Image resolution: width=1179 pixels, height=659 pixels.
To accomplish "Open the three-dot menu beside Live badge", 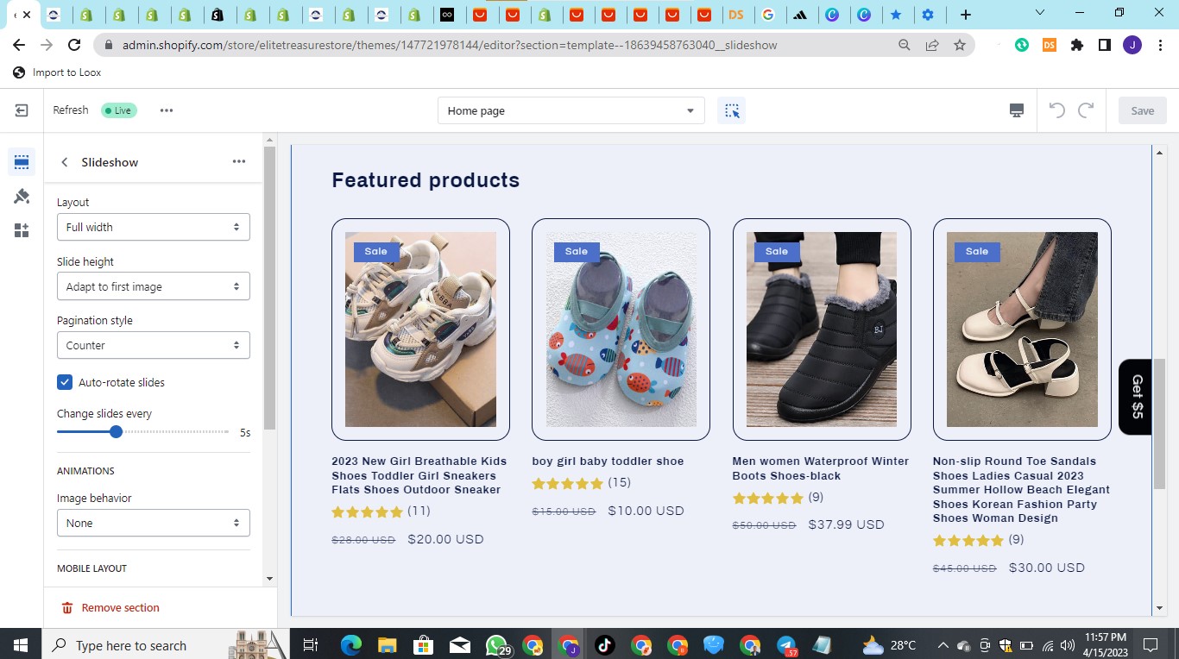I will tap(167, 110).
